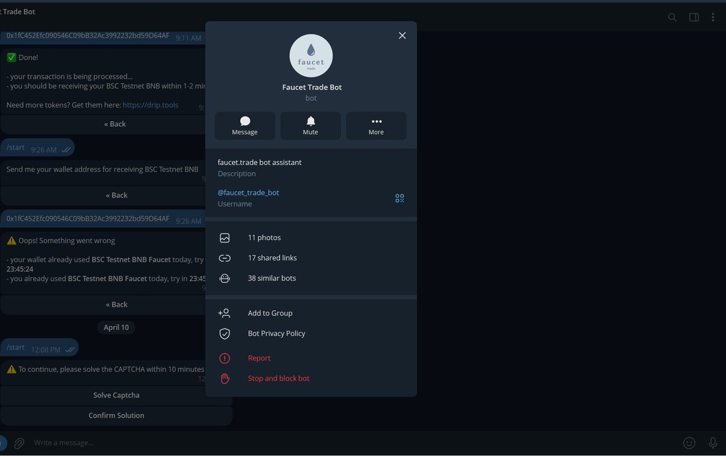Attach a file with paperclip icon
Image resolution: width=726 pixels, height=456 pixels.
(x=19, y=443)
